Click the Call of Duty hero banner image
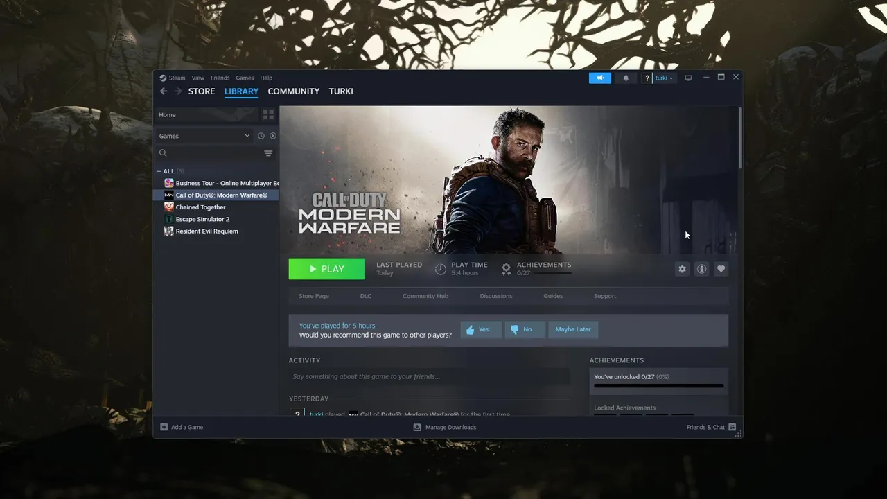This screenshot has height=499, width=887. pos(509,180)
